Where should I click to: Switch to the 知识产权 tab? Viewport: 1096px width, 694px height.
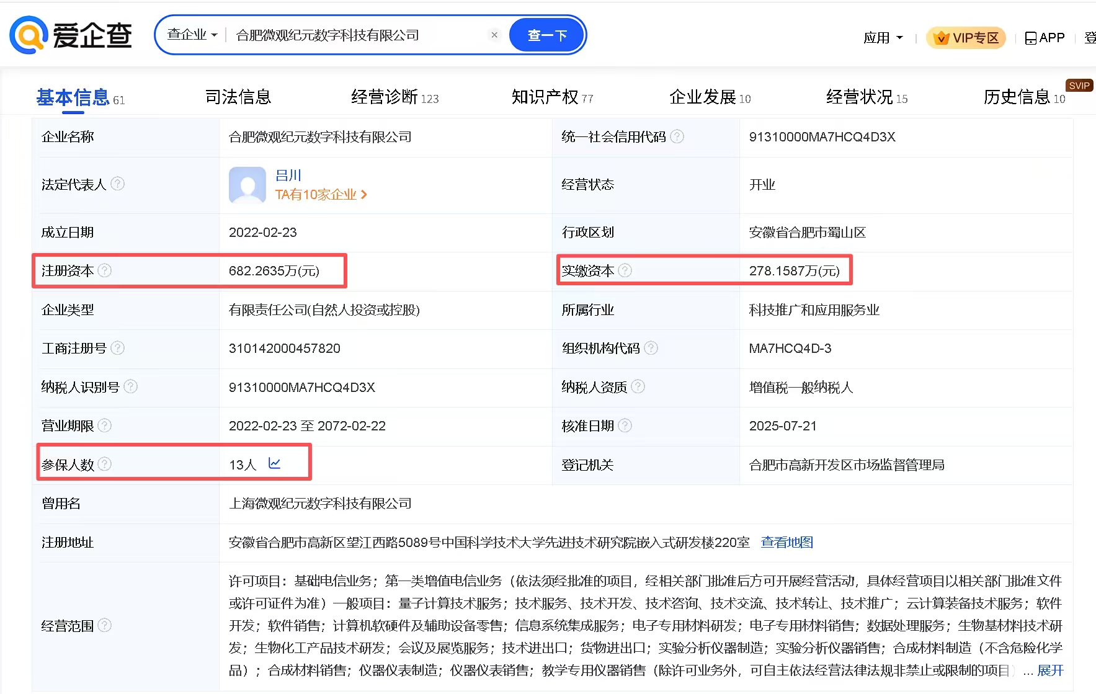(553, 97)
